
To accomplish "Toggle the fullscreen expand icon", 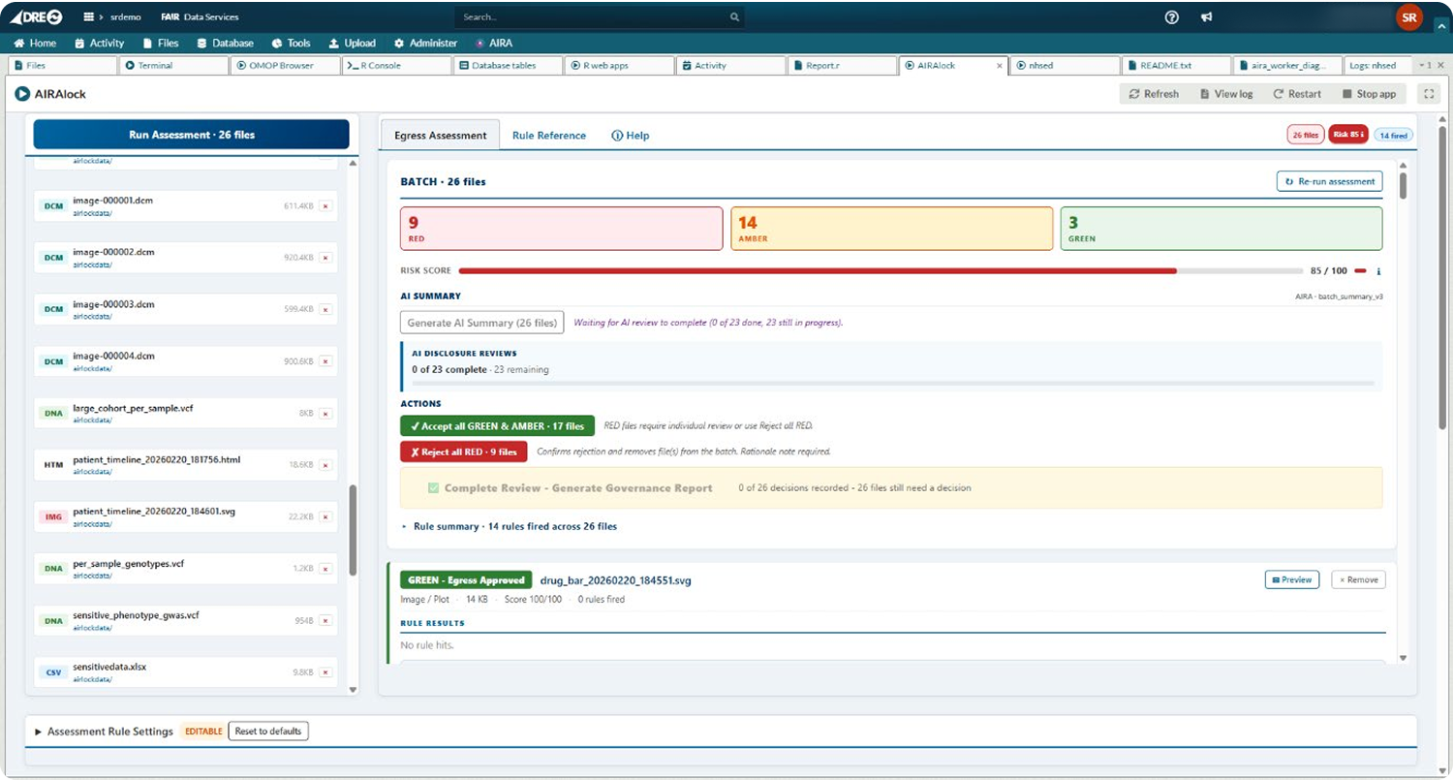I will pyautogui.click(x=1428, y=94).
